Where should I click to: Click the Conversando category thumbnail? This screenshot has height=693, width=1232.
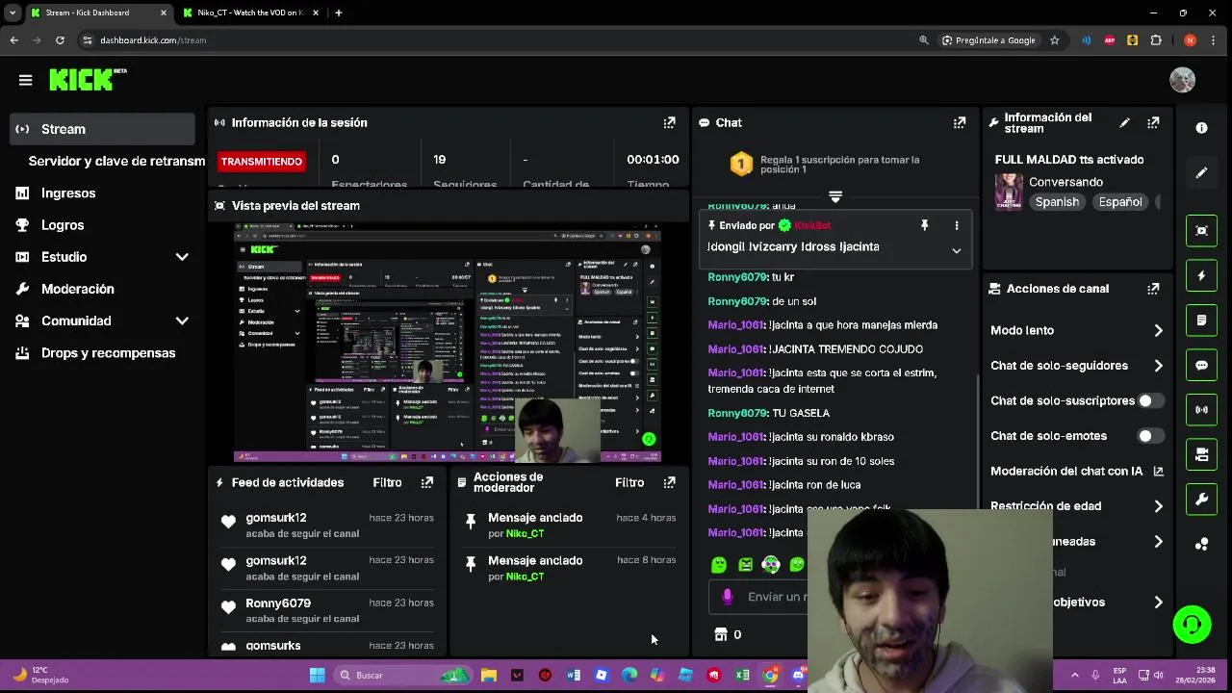pyautogui.click(x=1009, y=192)
